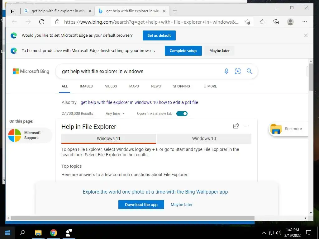
Task: Open the Action Center notifications icon
Action: 309,233
